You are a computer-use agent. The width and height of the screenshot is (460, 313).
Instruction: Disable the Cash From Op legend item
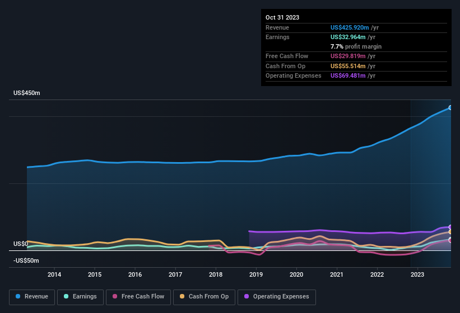click(x=203, y=297)
